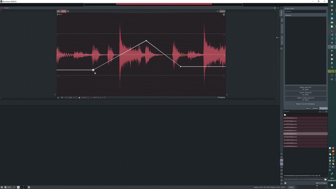Image resolution: width=336 pixels, height=189 pixels.
Task: Select highlighted file beat017102bpm.wav
Action: click(306, 134)
